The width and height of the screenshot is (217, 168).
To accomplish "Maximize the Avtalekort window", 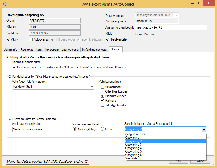I will [200, 3].
